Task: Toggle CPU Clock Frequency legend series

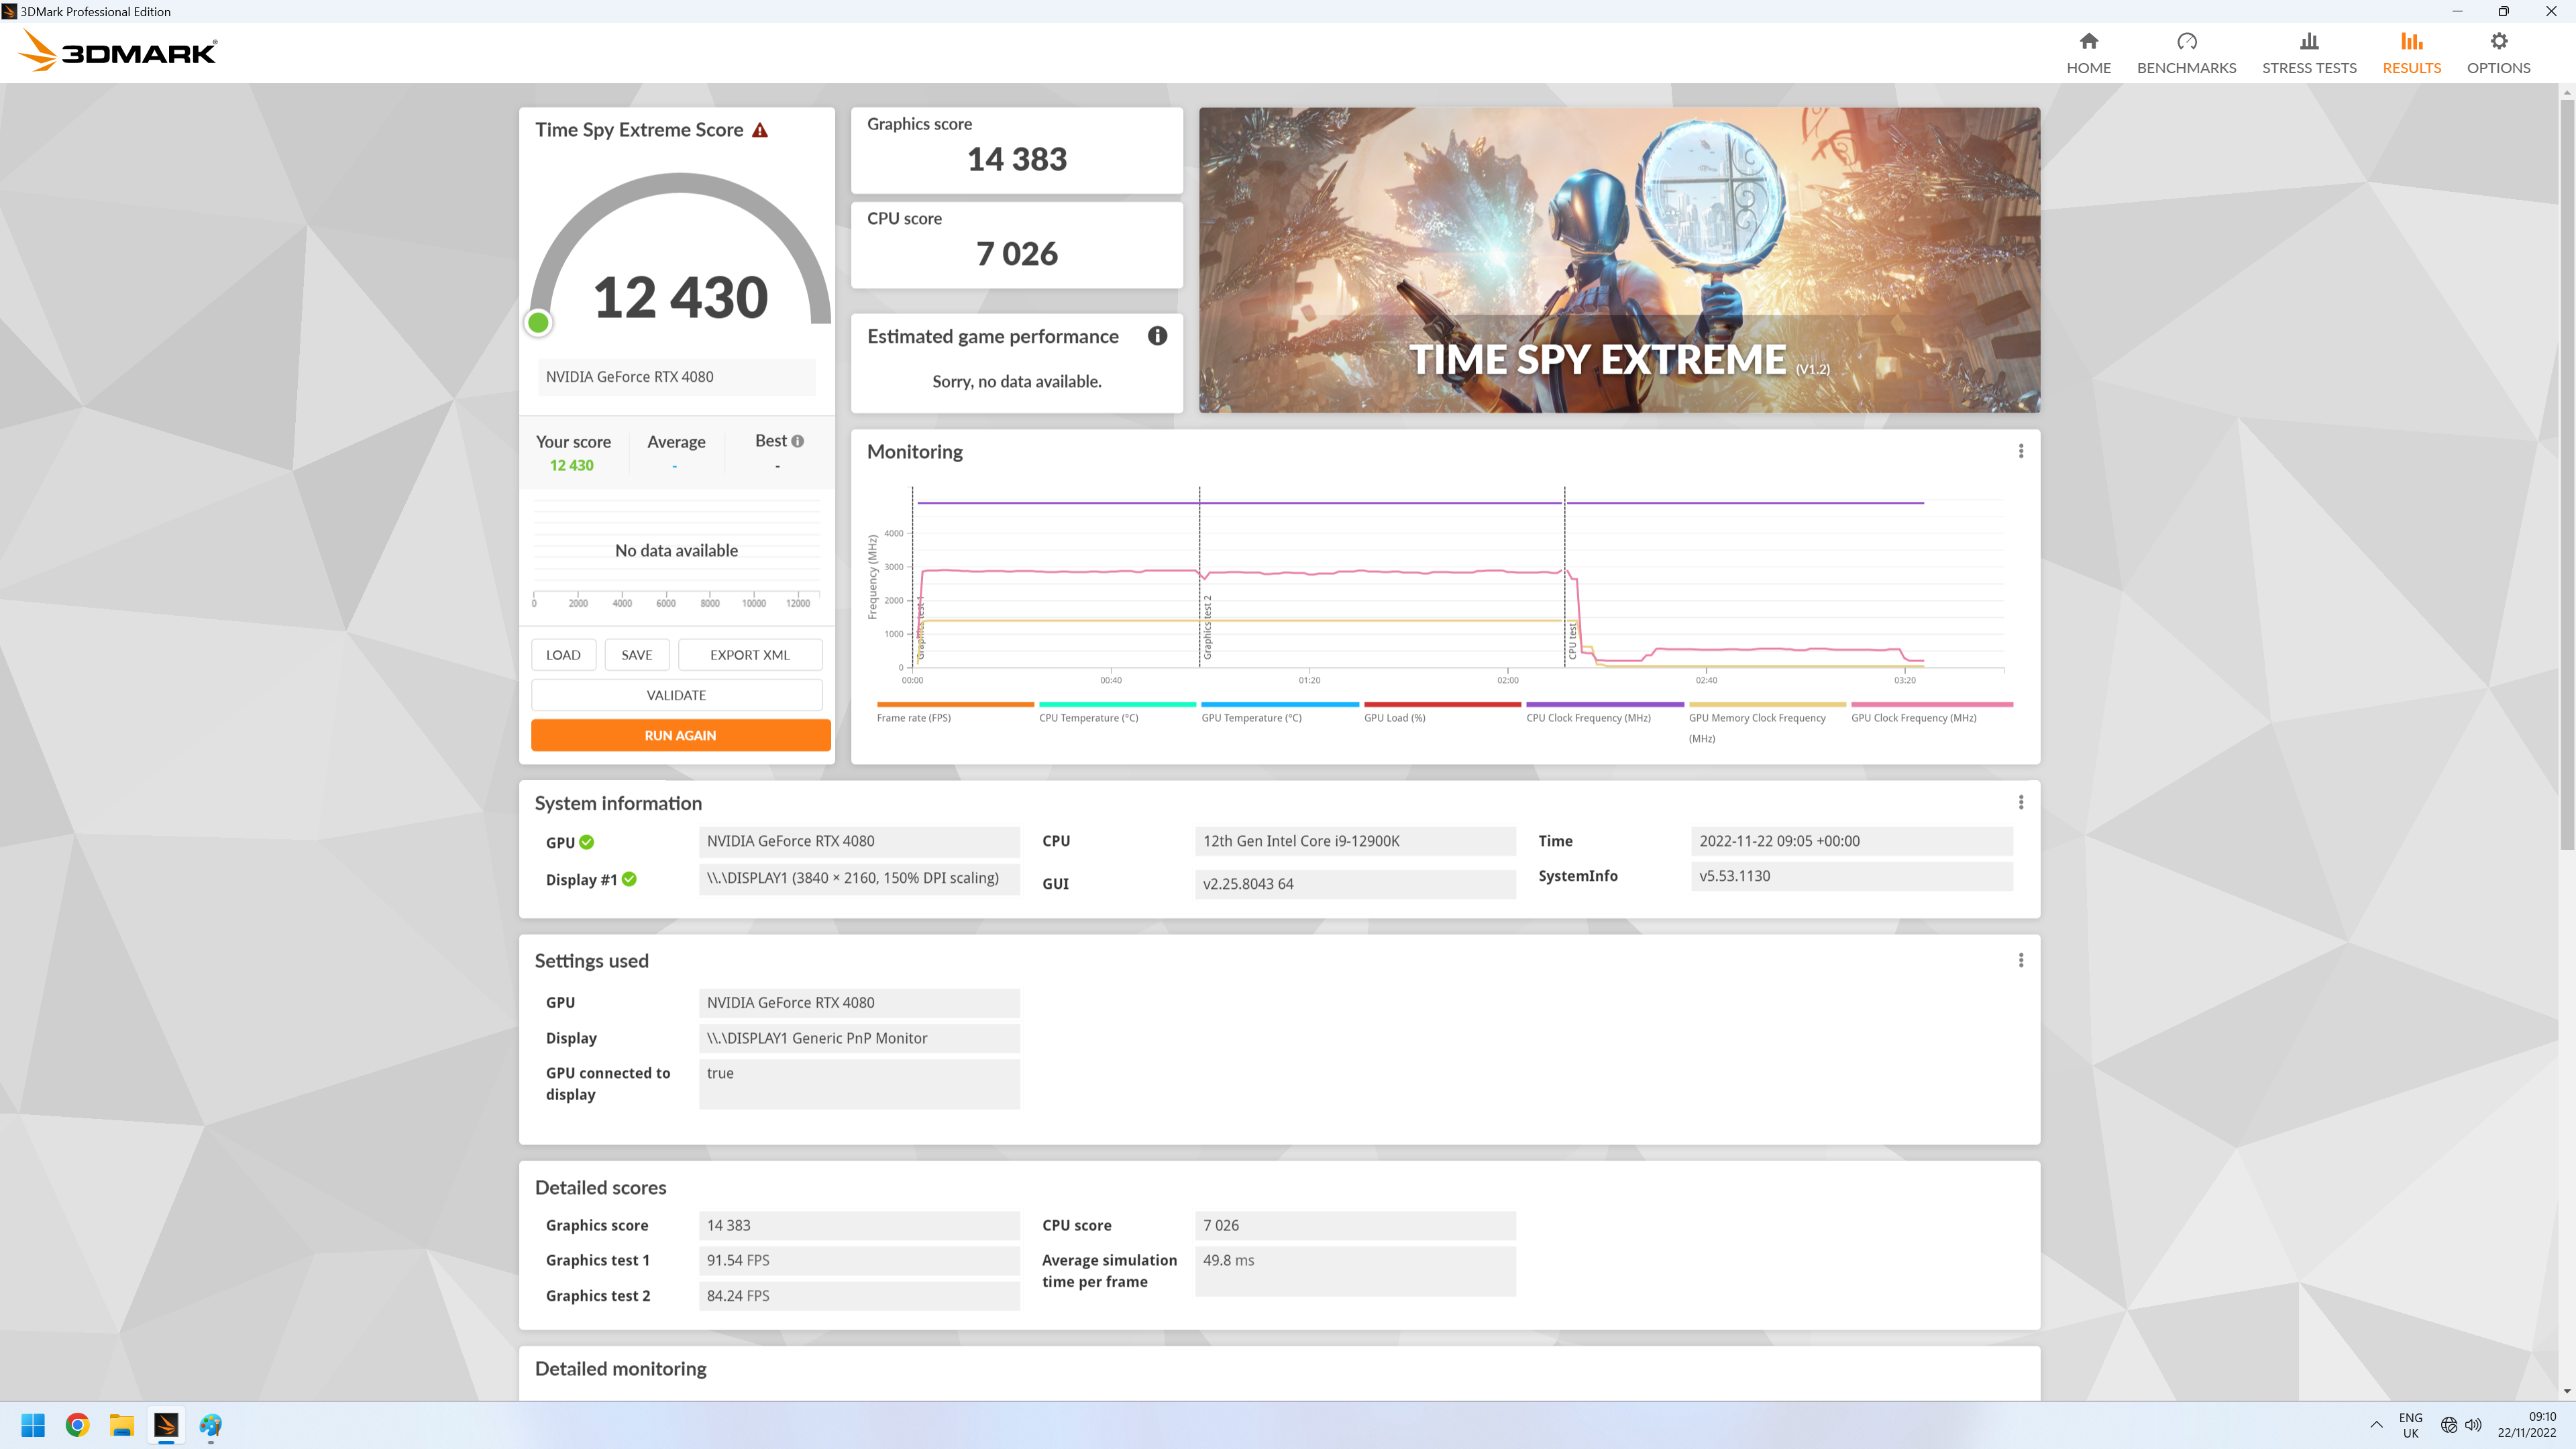Action: click(x=1588, y=718)
